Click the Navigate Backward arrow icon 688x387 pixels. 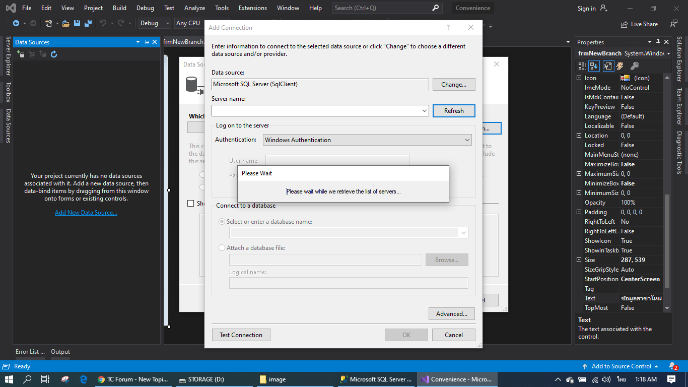pos(16,23)
